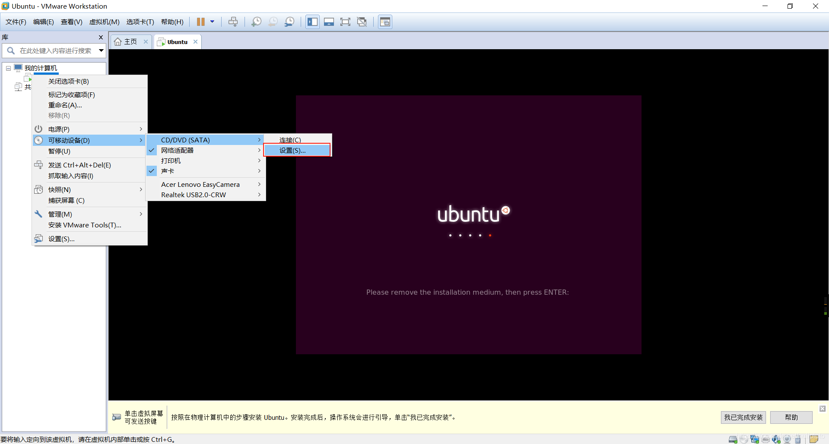
Task: Open the 帮助(H) menu
Action: tap(172, 22)
